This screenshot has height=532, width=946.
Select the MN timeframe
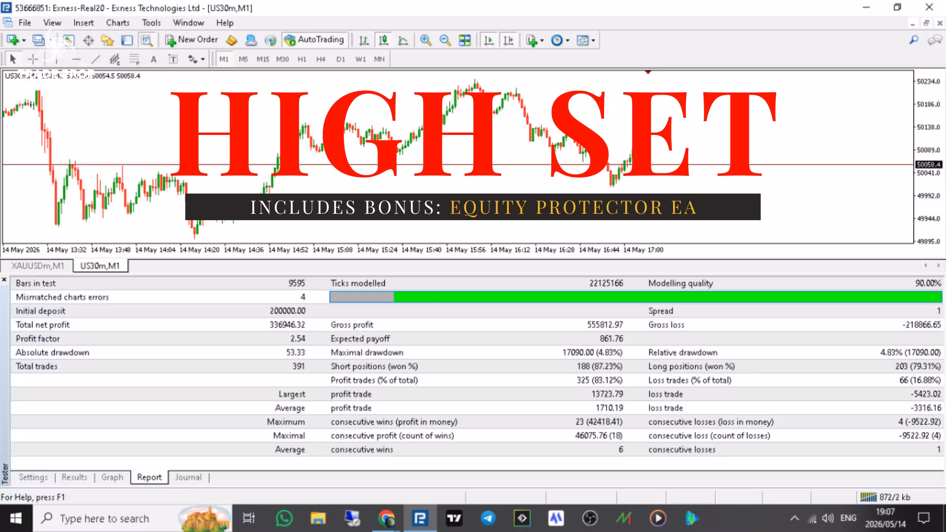point(379,59)
